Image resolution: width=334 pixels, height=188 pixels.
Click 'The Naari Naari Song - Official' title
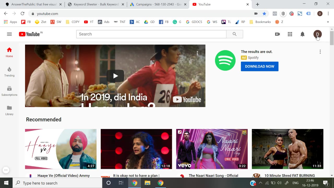(x=213, y=175)
